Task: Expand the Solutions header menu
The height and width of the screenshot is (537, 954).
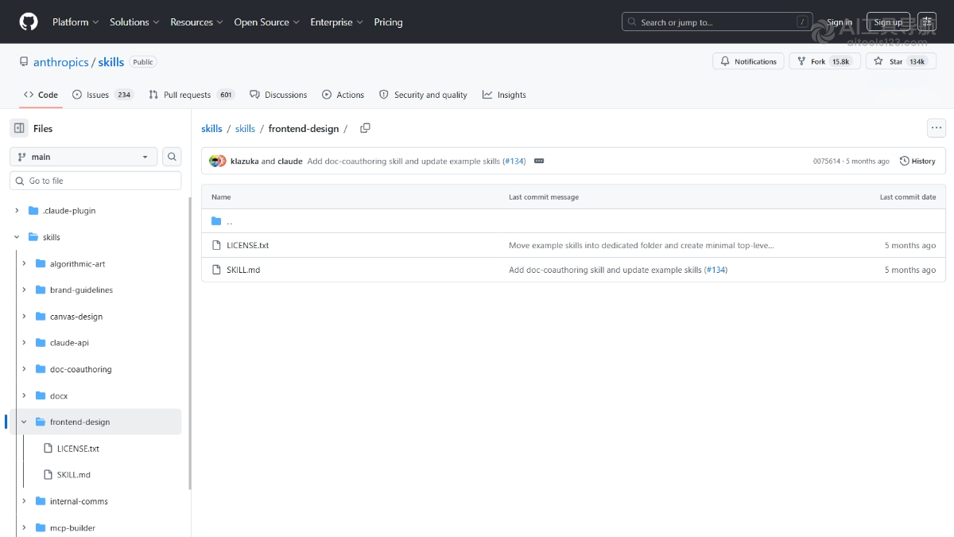Action: coord(134,22)
